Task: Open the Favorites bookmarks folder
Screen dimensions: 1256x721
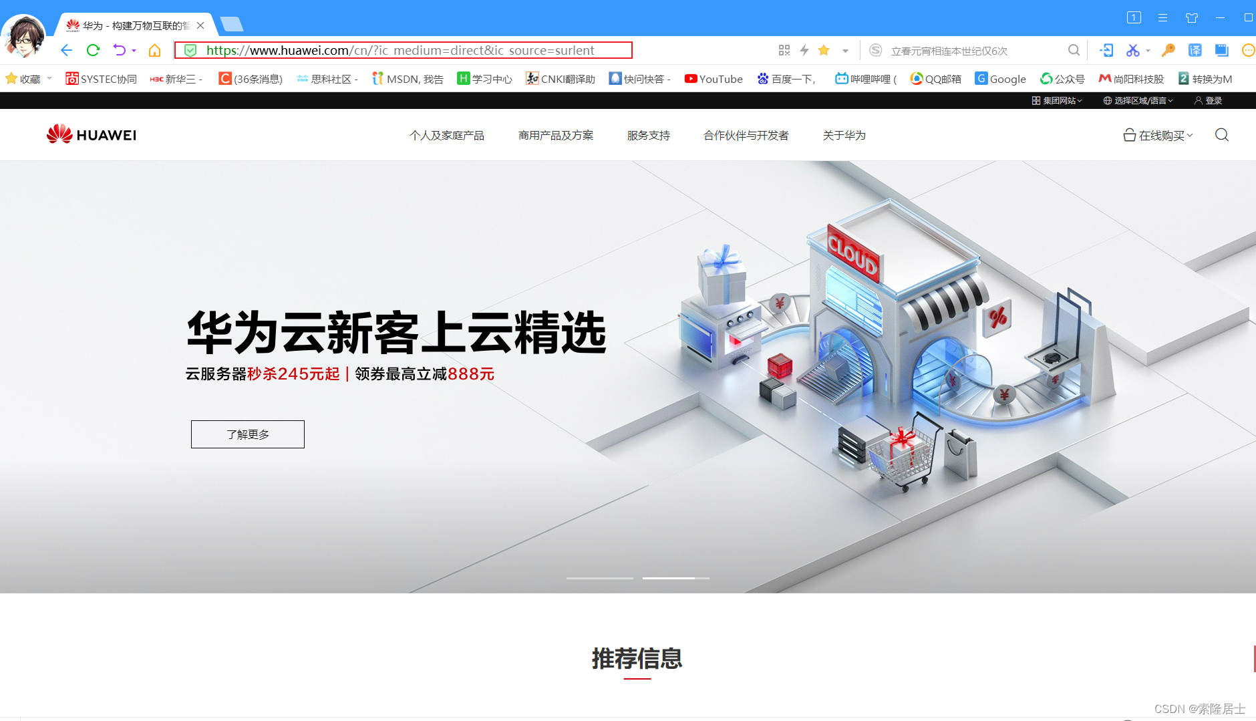Action: [x=28, y=79]
